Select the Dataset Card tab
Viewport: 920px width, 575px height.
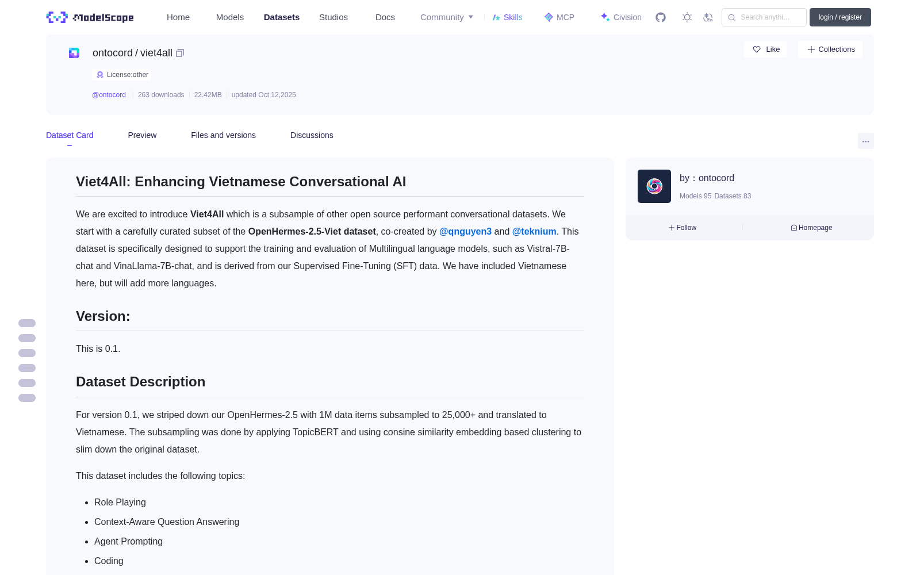point(70,135)
